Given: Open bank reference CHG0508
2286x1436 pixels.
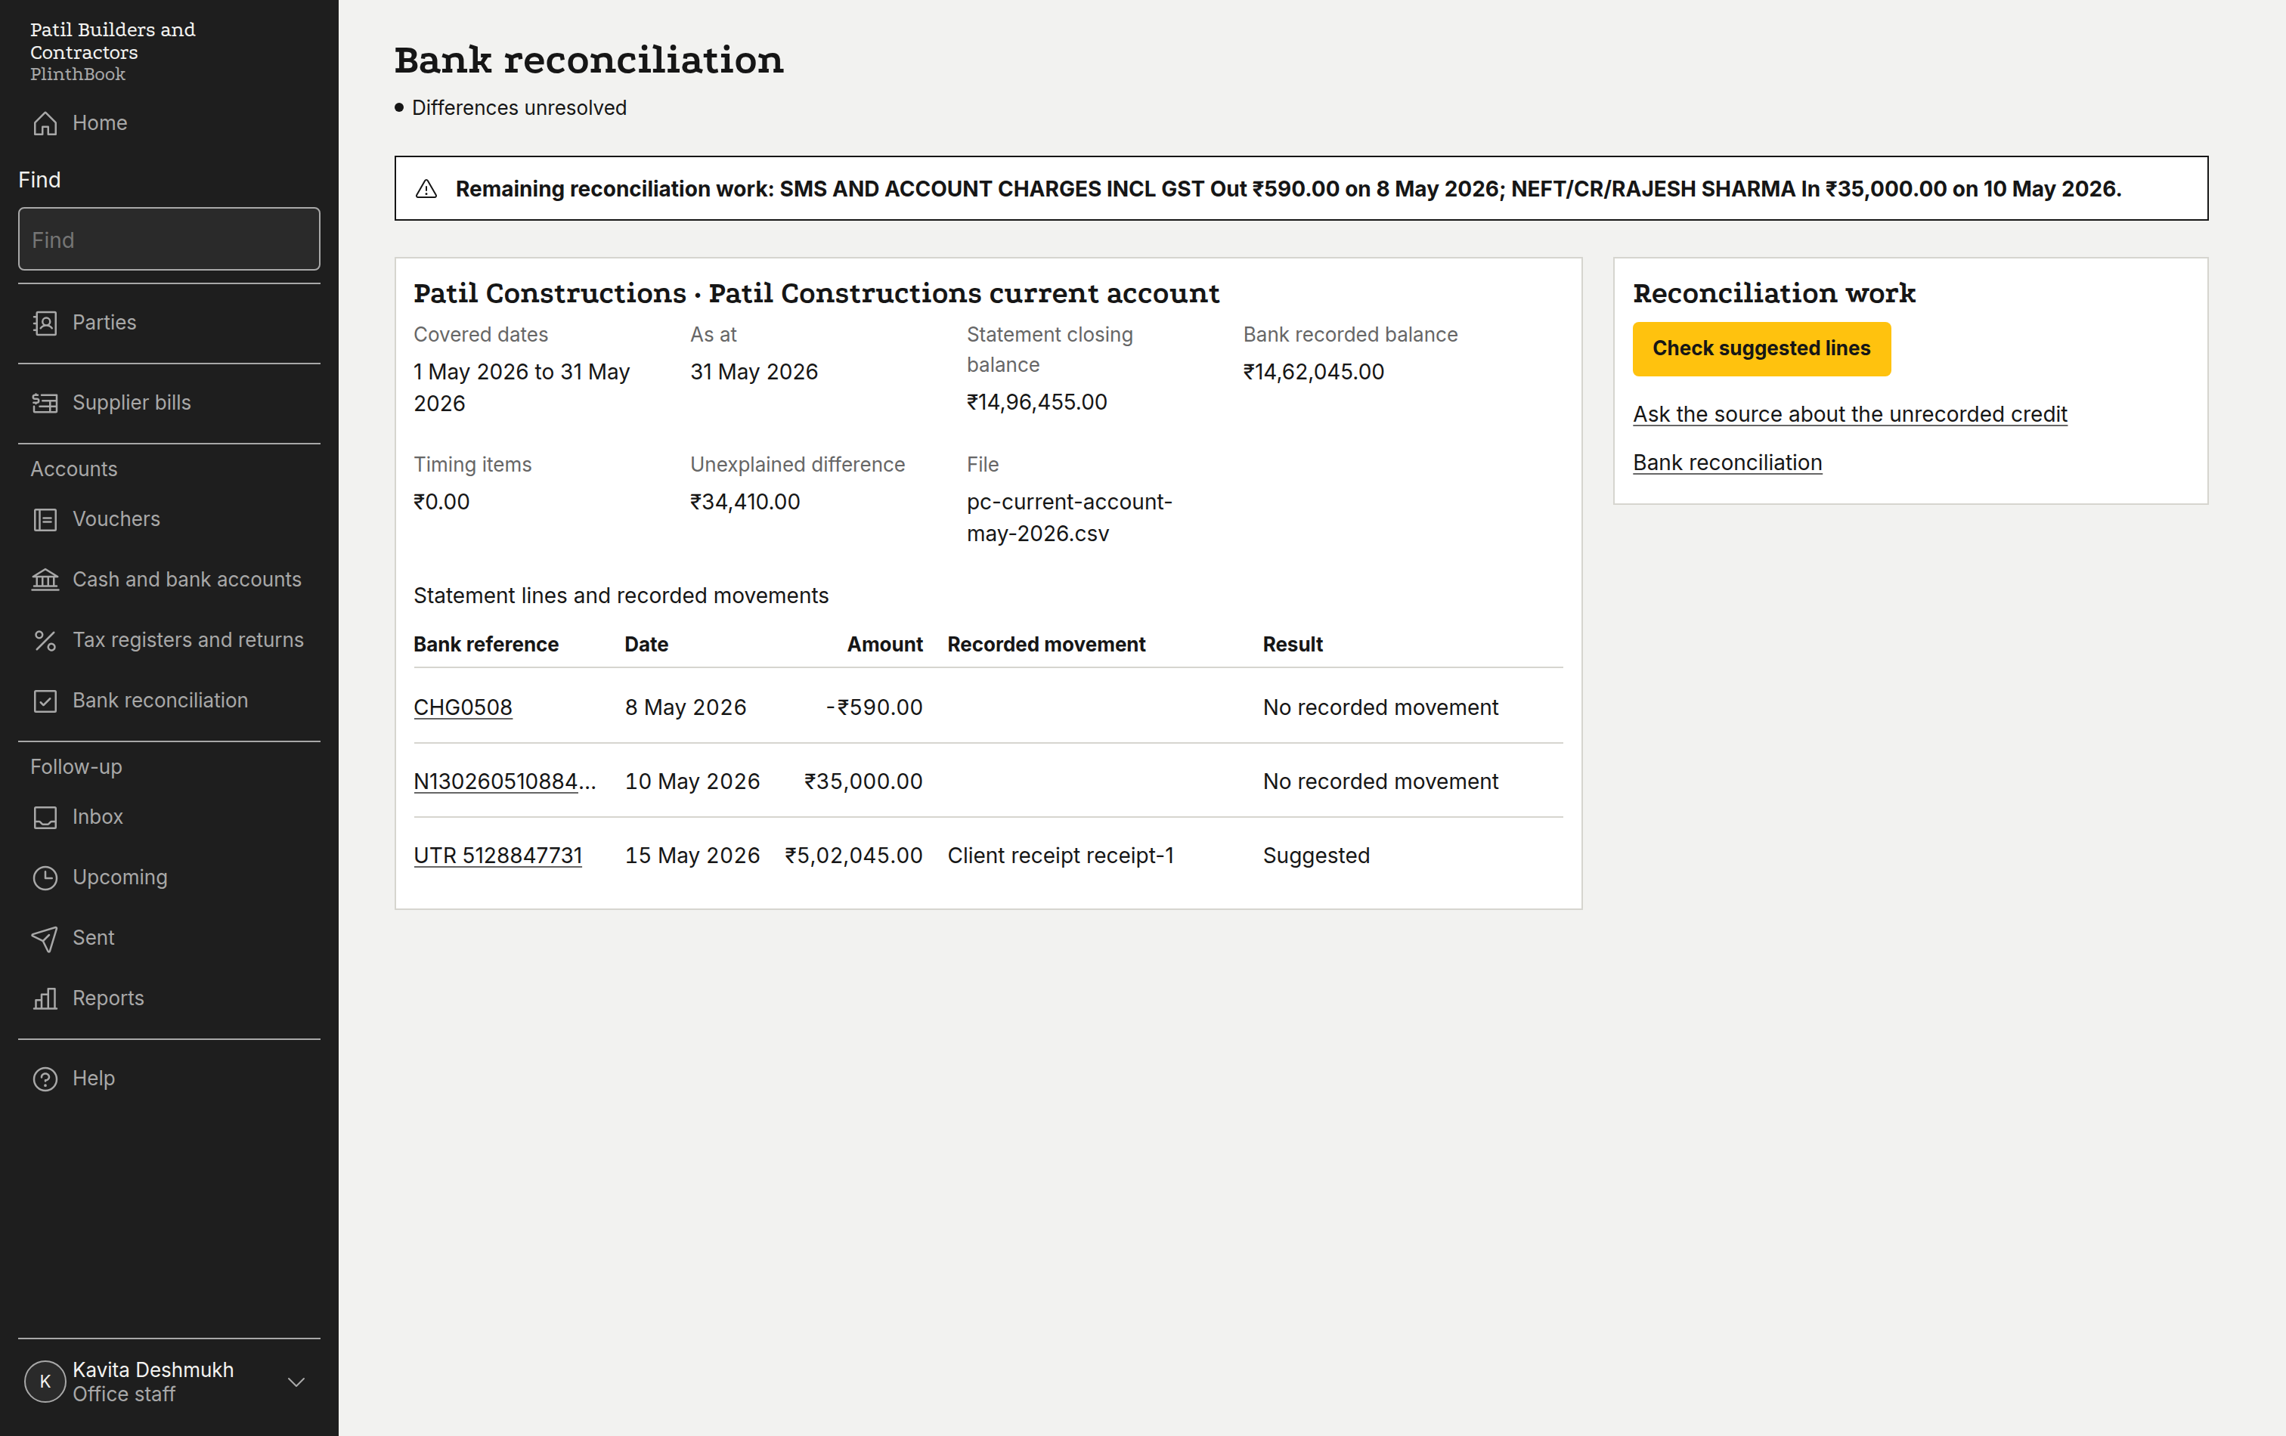Looking at the screenshot, I should [463, 708].
